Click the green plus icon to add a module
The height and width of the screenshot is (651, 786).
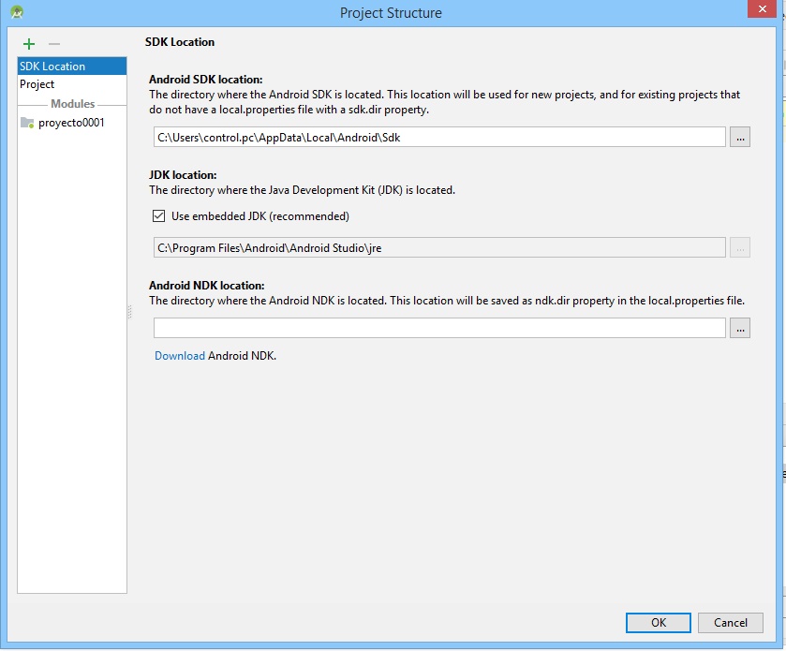(x=29, y=44)
